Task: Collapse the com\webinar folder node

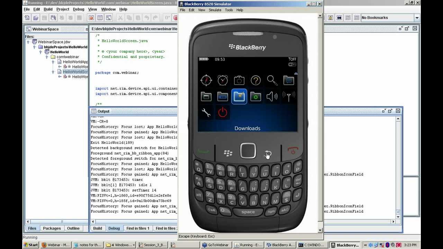Action: pyautogui.click(x=47, y=57)
